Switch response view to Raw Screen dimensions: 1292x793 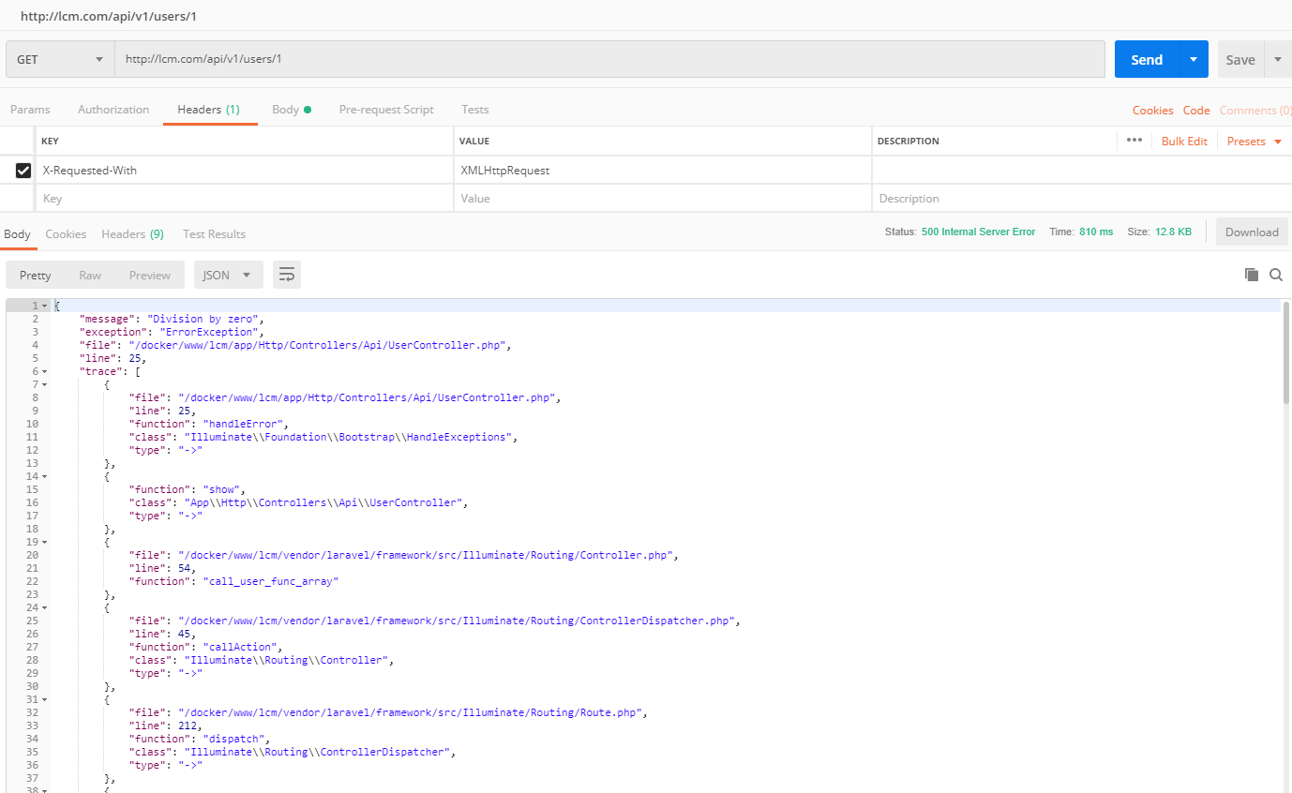90,275
